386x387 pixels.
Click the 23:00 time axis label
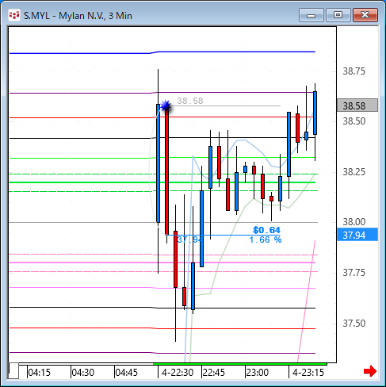point(258,373)
